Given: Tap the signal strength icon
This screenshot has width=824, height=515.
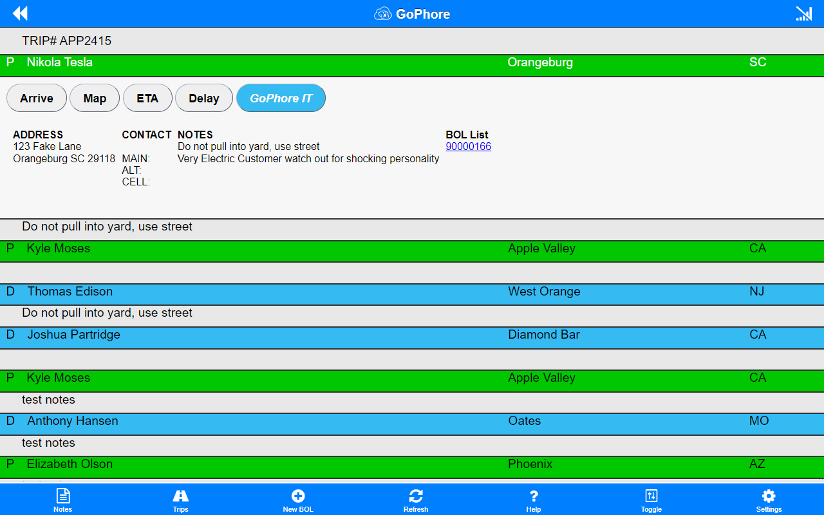Looking at the screenshot, I should (803, 14).
